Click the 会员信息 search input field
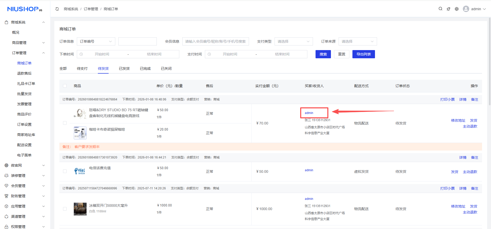This screenshot has height=229, width=491. click(215, 41)
